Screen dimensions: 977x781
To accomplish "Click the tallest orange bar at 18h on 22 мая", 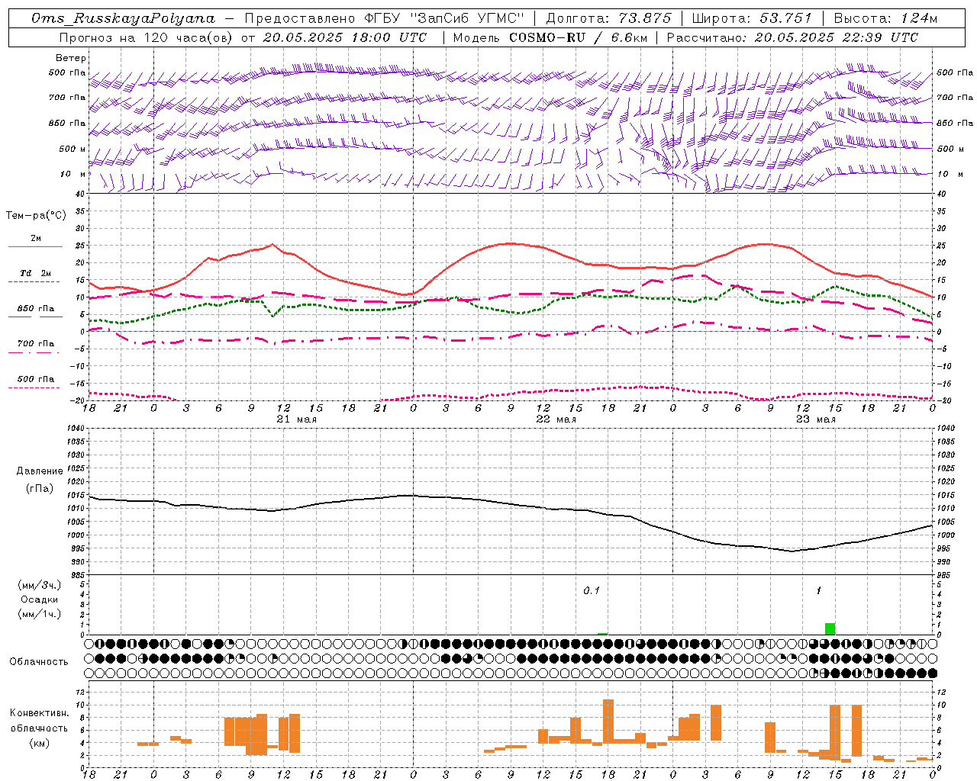I will (x=608, y=720).
